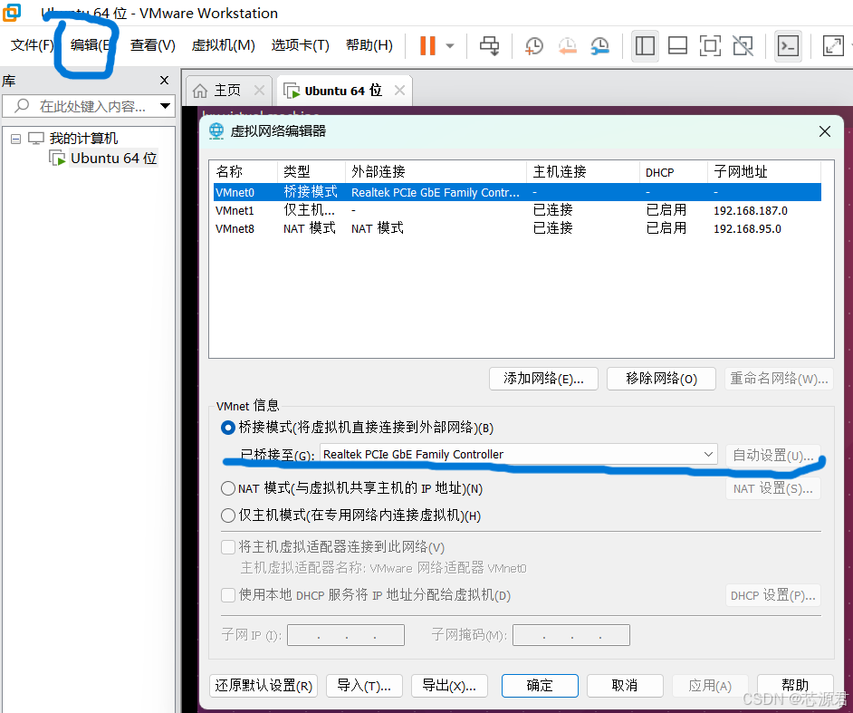Click the Ubuntu 64 位 VM icon in library tree
The width and height of the screenshot is (853, 713).
tap(57, 159)
